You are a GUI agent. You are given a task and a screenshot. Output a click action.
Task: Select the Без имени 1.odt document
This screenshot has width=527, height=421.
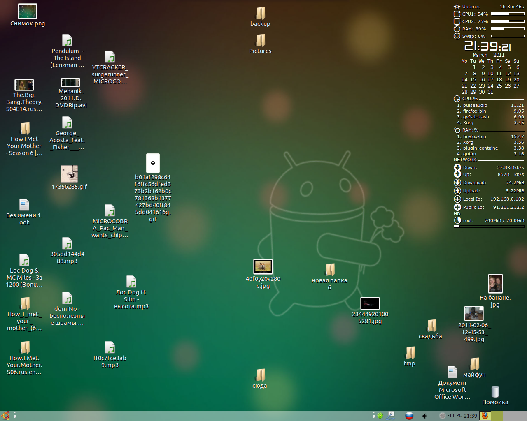tap(24, 212)
